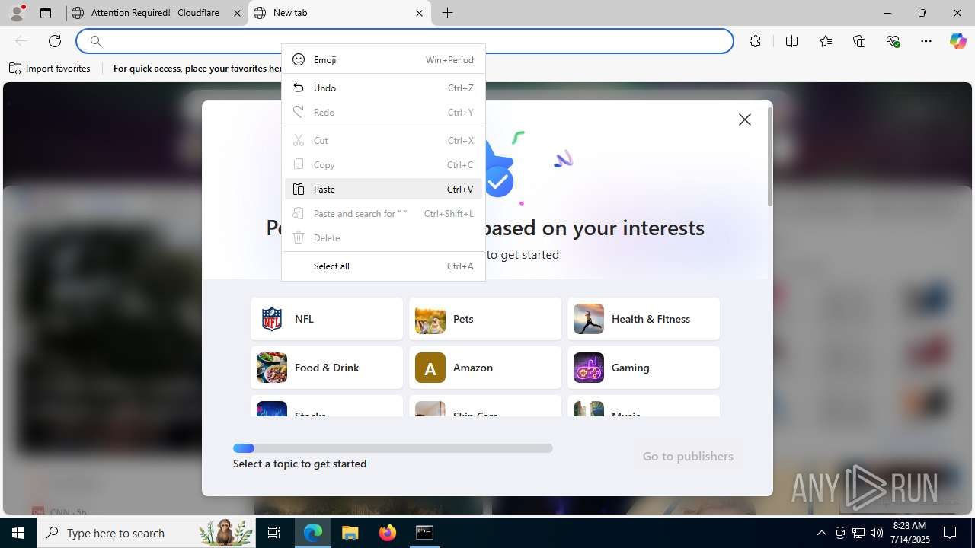Select the Food & Drink topic card
The width and height of the screenshot is (975, 548).
pyautogui.click(x=327, y=368)
